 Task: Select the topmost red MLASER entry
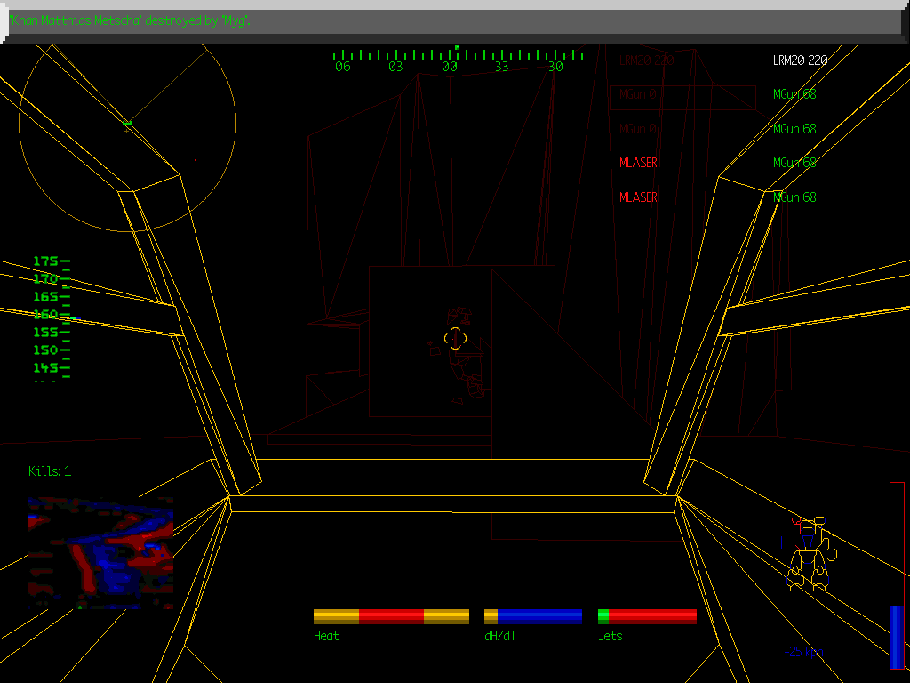click(x=638, y=163)
